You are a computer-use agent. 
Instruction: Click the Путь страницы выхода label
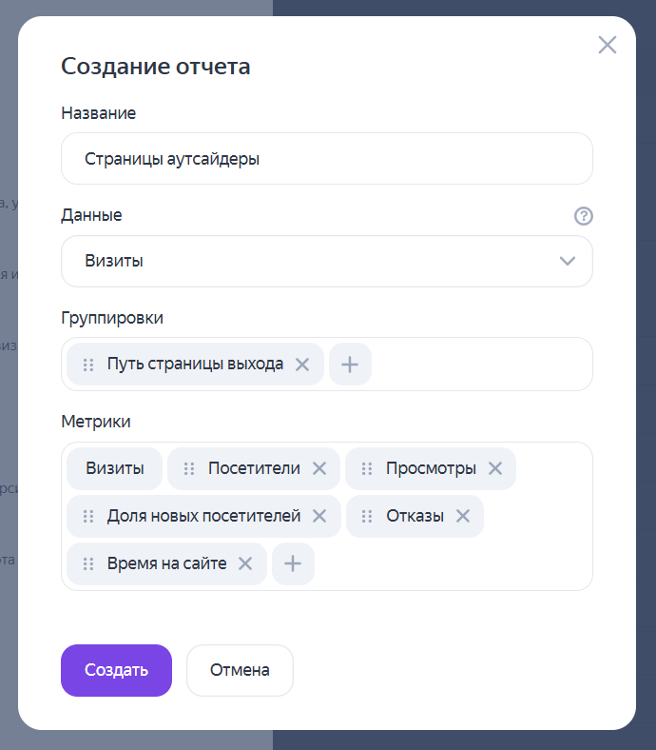[x=195, y=364]
